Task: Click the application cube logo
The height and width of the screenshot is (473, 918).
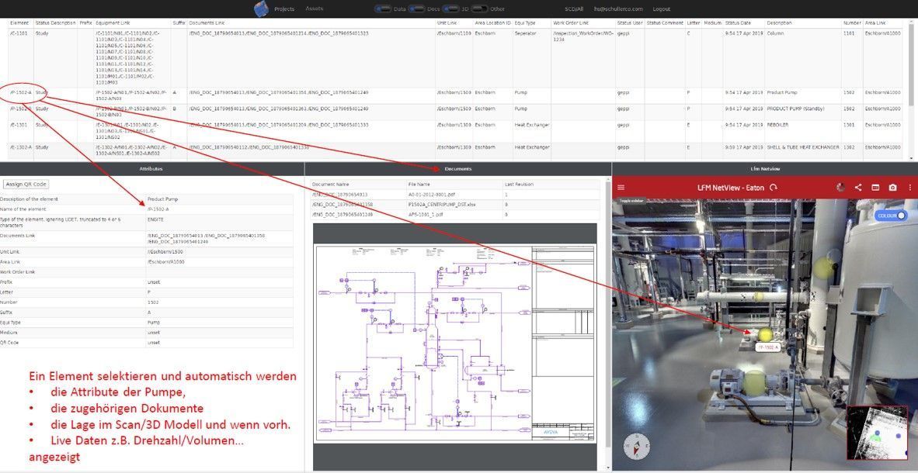Action: (261, 9)
